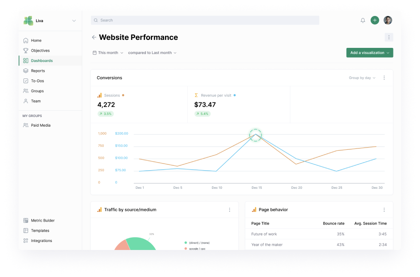
Task: Go to Objectives in sidebar
Action: coord(40,51)
